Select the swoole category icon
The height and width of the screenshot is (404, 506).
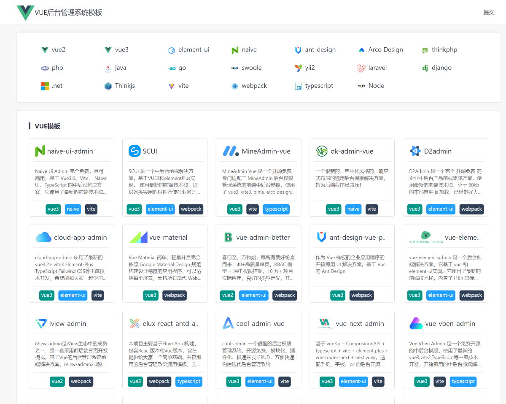(x=235, y=68)
